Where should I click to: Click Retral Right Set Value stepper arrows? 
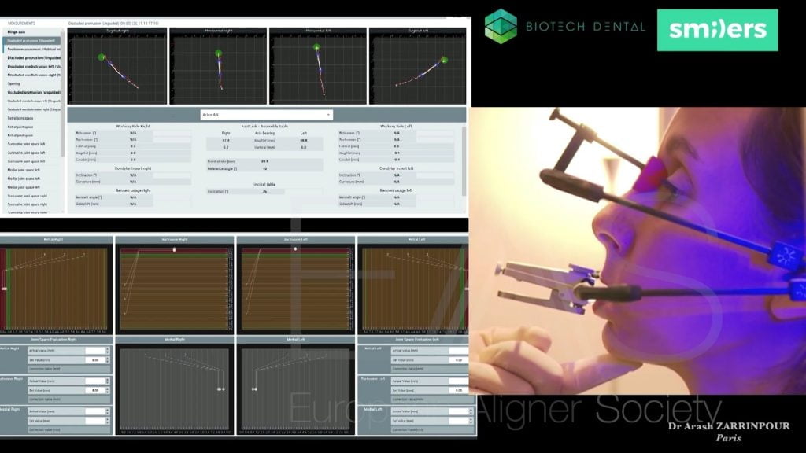pos(109,360)
